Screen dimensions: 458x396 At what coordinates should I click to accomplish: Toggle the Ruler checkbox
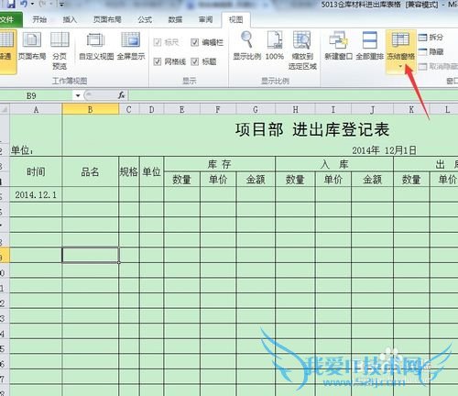[158, 42]
